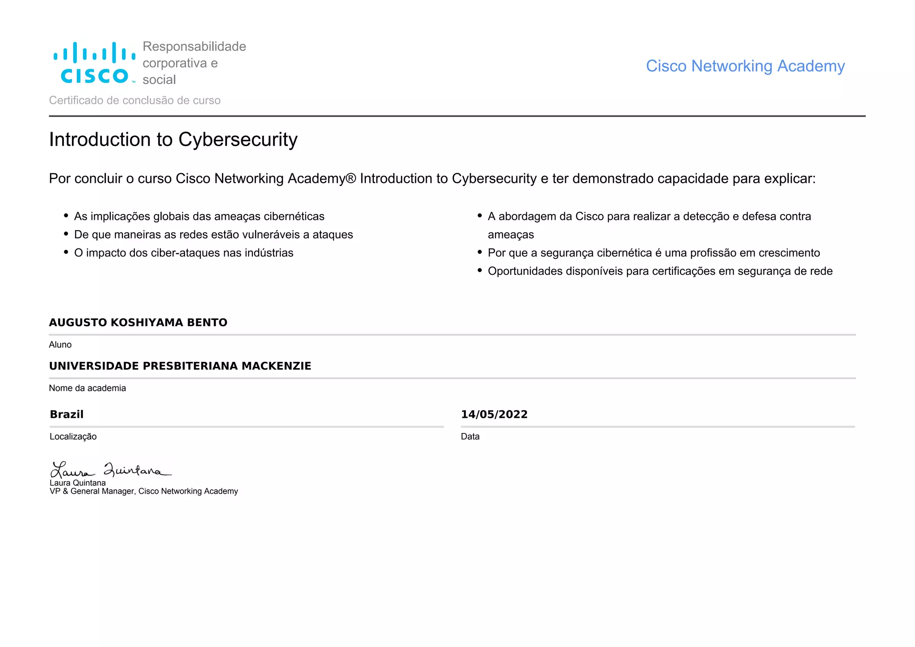915x647 pixels.
Task: Click the 'Localização' field label
Action: [73, 437]
